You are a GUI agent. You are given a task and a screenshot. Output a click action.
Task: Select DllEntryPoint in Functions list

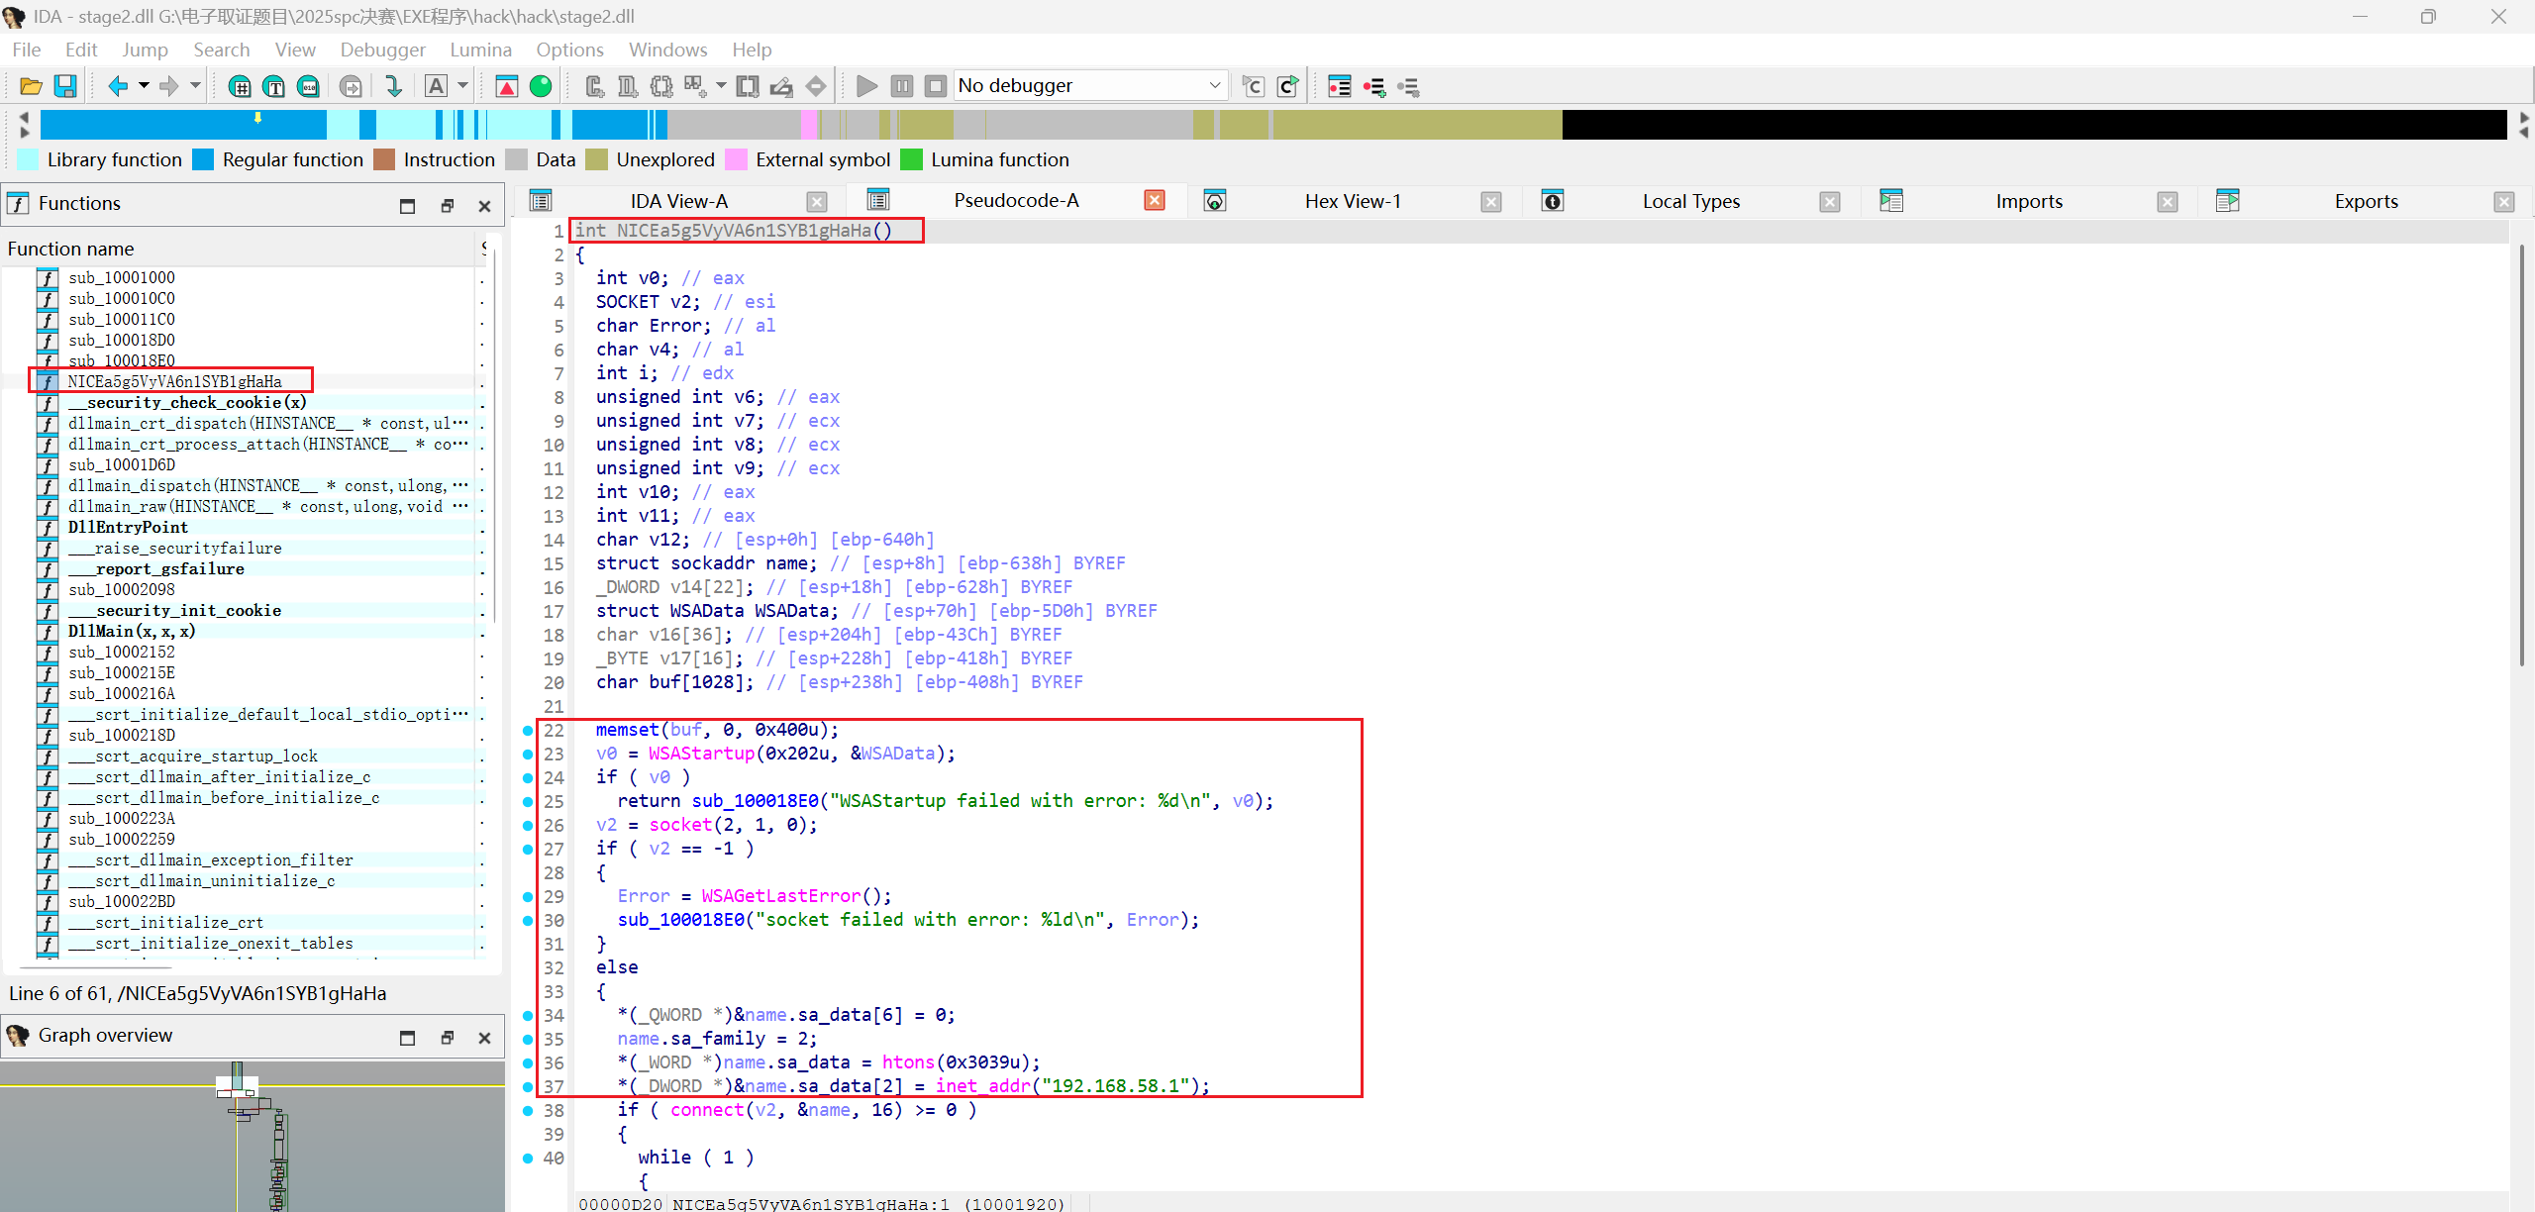pos(128,527)
